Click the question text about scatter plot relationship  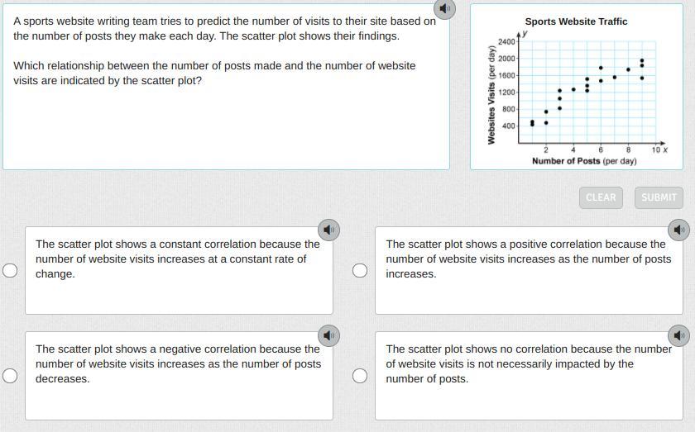[x=214, y=73]
